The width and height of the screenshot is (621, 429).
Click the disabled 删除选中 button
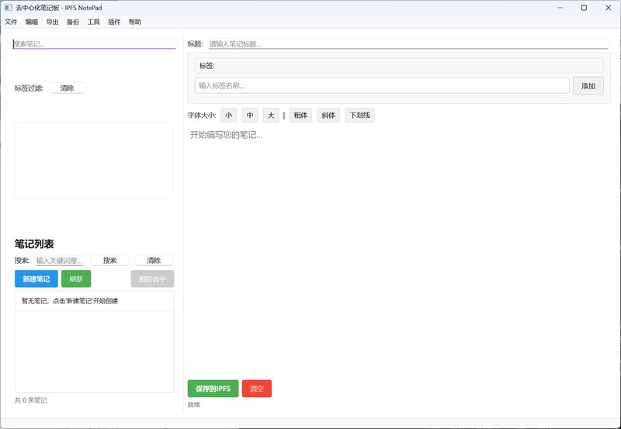152,279
